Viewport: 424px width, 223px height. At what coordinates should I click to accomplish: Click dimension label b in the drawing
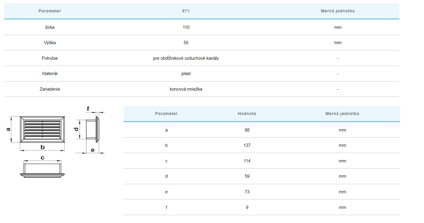tap(42, 147)
